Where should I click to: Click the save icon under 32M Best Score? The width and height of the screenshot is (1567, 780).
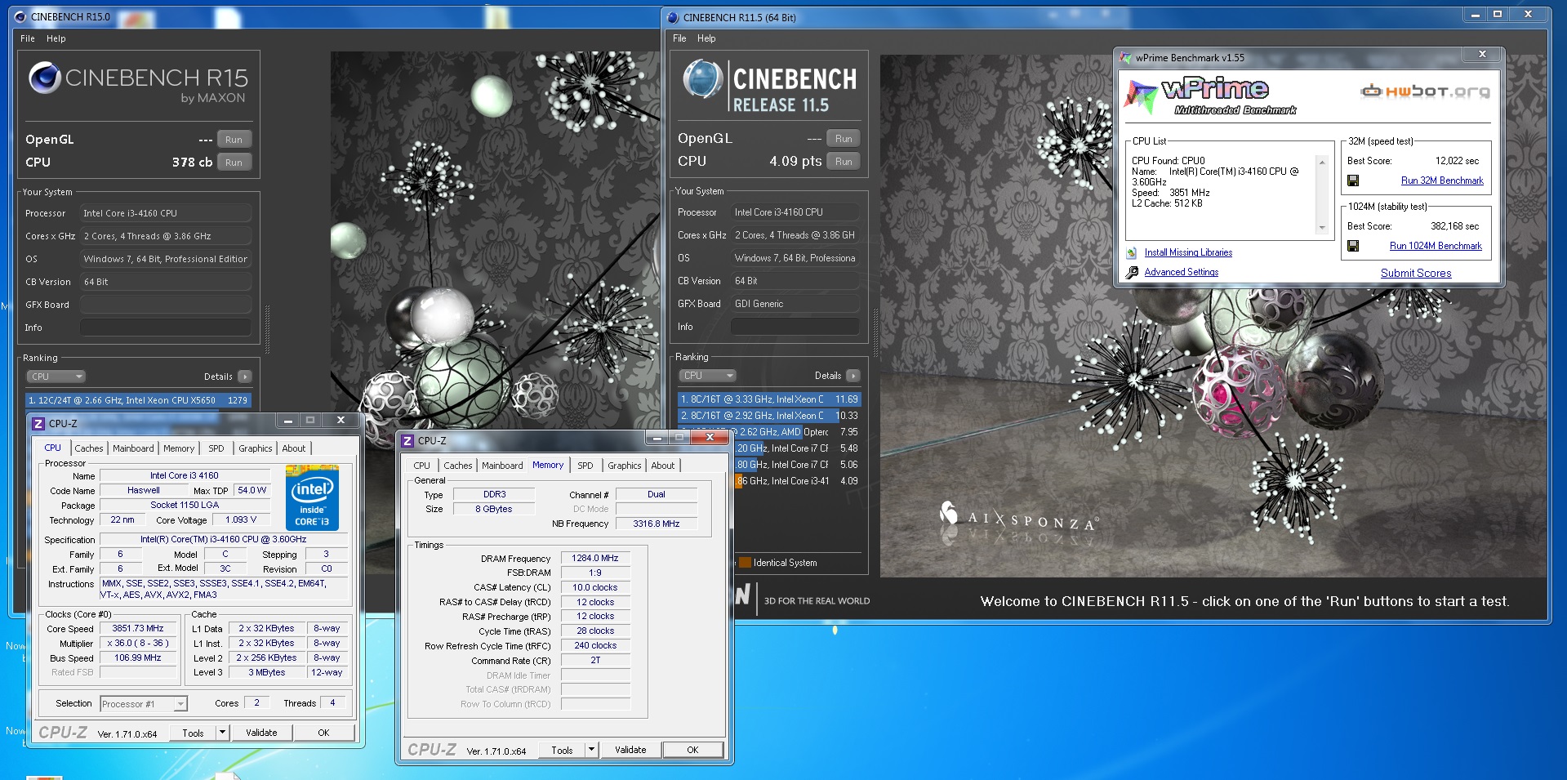pyautogui.click(x=1353, y=181)
